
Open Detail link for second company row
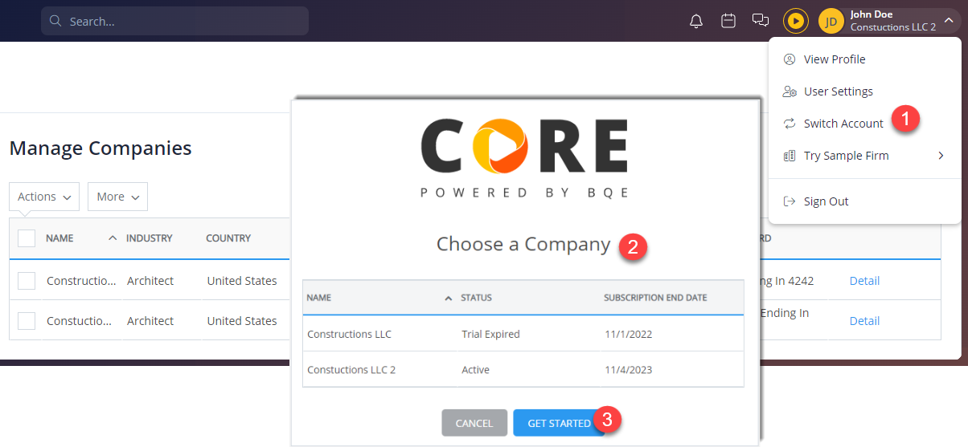coord(864,321)
